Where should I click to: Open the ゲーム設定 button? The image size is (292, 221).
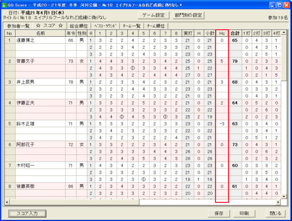tap(153, 15)
